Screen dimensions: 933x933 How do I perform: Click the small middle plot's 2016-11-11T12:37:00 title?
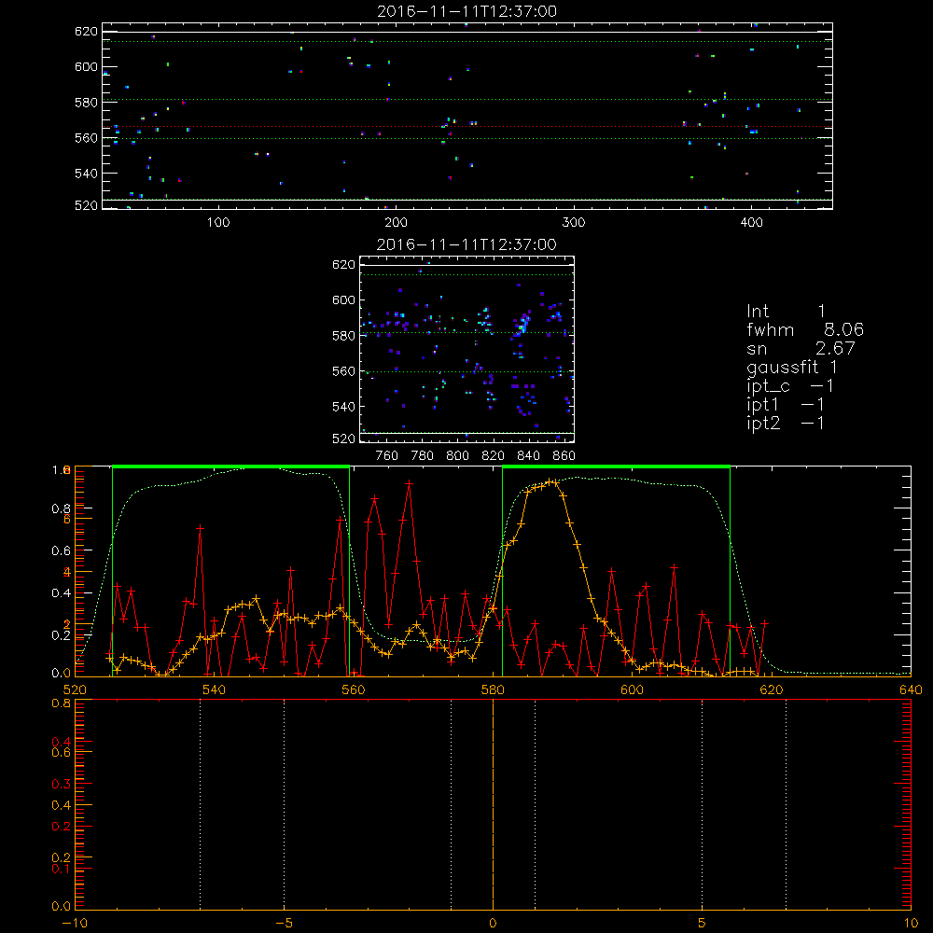[466, 244]
